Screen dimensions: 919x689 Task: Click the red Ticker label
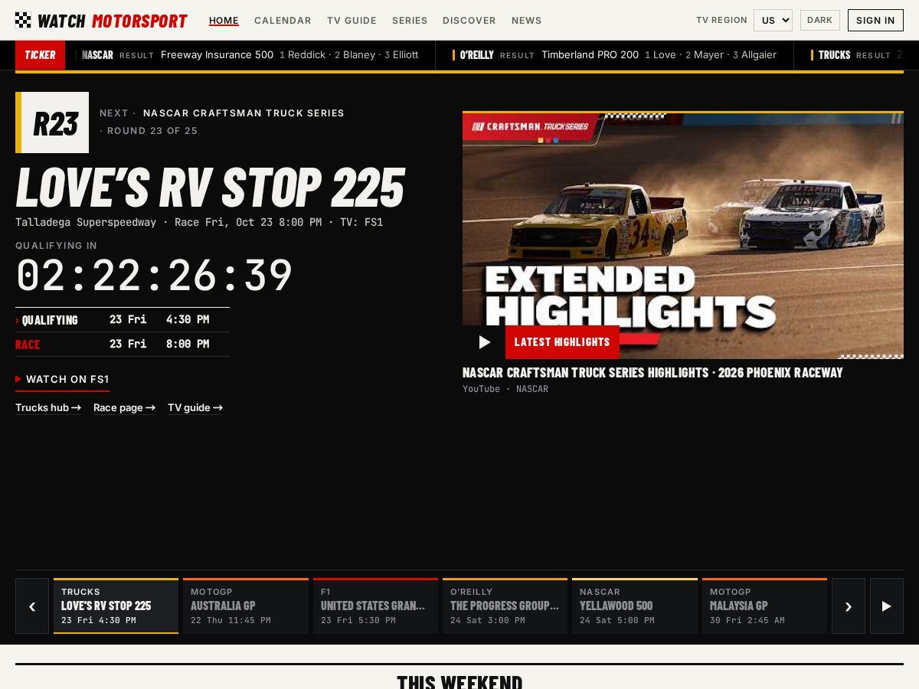(40, 55)
